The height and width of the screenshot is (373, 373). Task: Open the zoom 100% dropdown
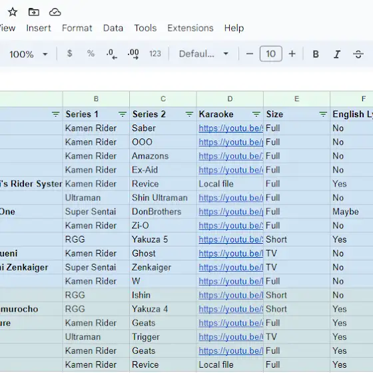(x=29, y=54)
